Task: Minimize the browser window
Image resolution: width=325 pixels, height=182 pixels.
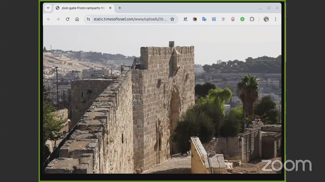Action: pos(260,8)
